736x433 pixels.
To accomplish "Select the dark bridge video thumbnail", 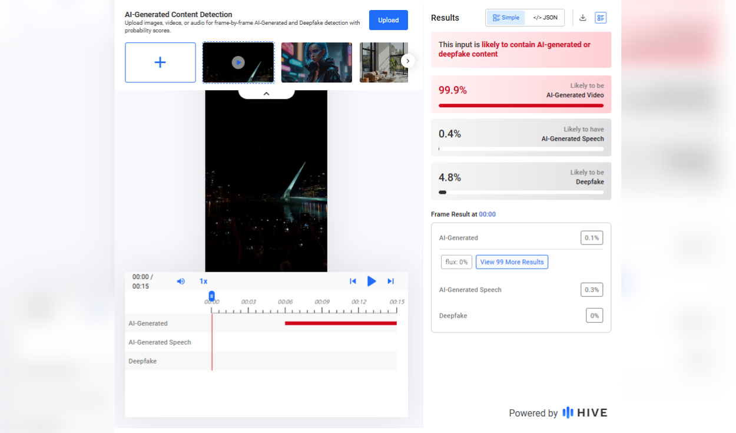I will point(238,62).
